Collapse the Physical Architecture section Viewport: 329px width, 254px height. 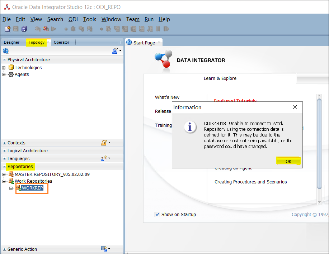5,60
